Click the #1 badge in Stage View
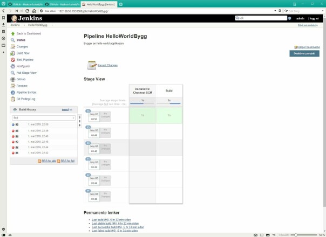The width and height of the screenshot is (326, 237). [88, 191]
